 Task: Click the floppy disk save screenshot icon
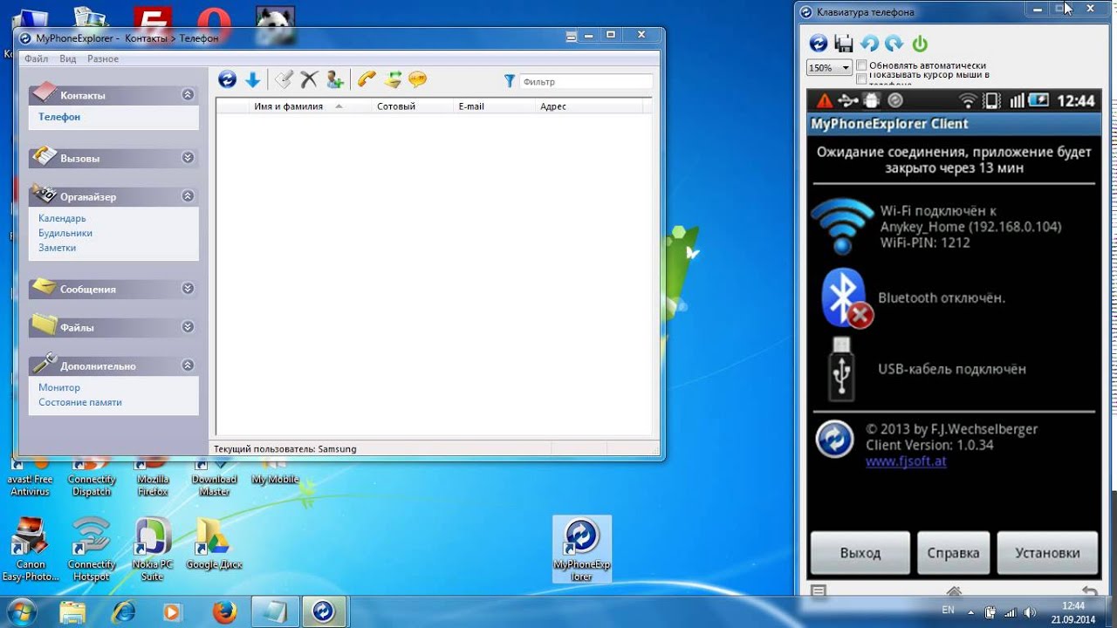(844, 43)
